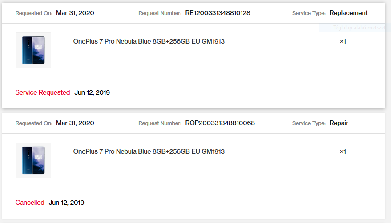Click the ×1 quantity in Repair card

(x=343, y=151)
